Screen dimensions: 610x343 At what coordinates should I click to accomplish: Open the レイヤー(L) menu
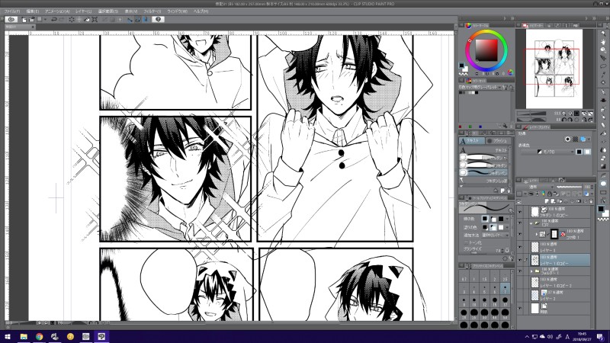84,11
